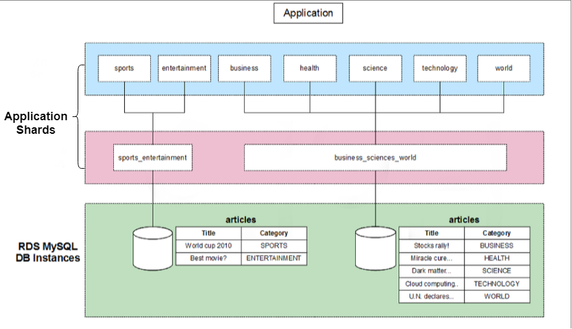Select the health shard box
Image resolution: width=572 pixels, height=329 pixels.
(x=309, y=68)
